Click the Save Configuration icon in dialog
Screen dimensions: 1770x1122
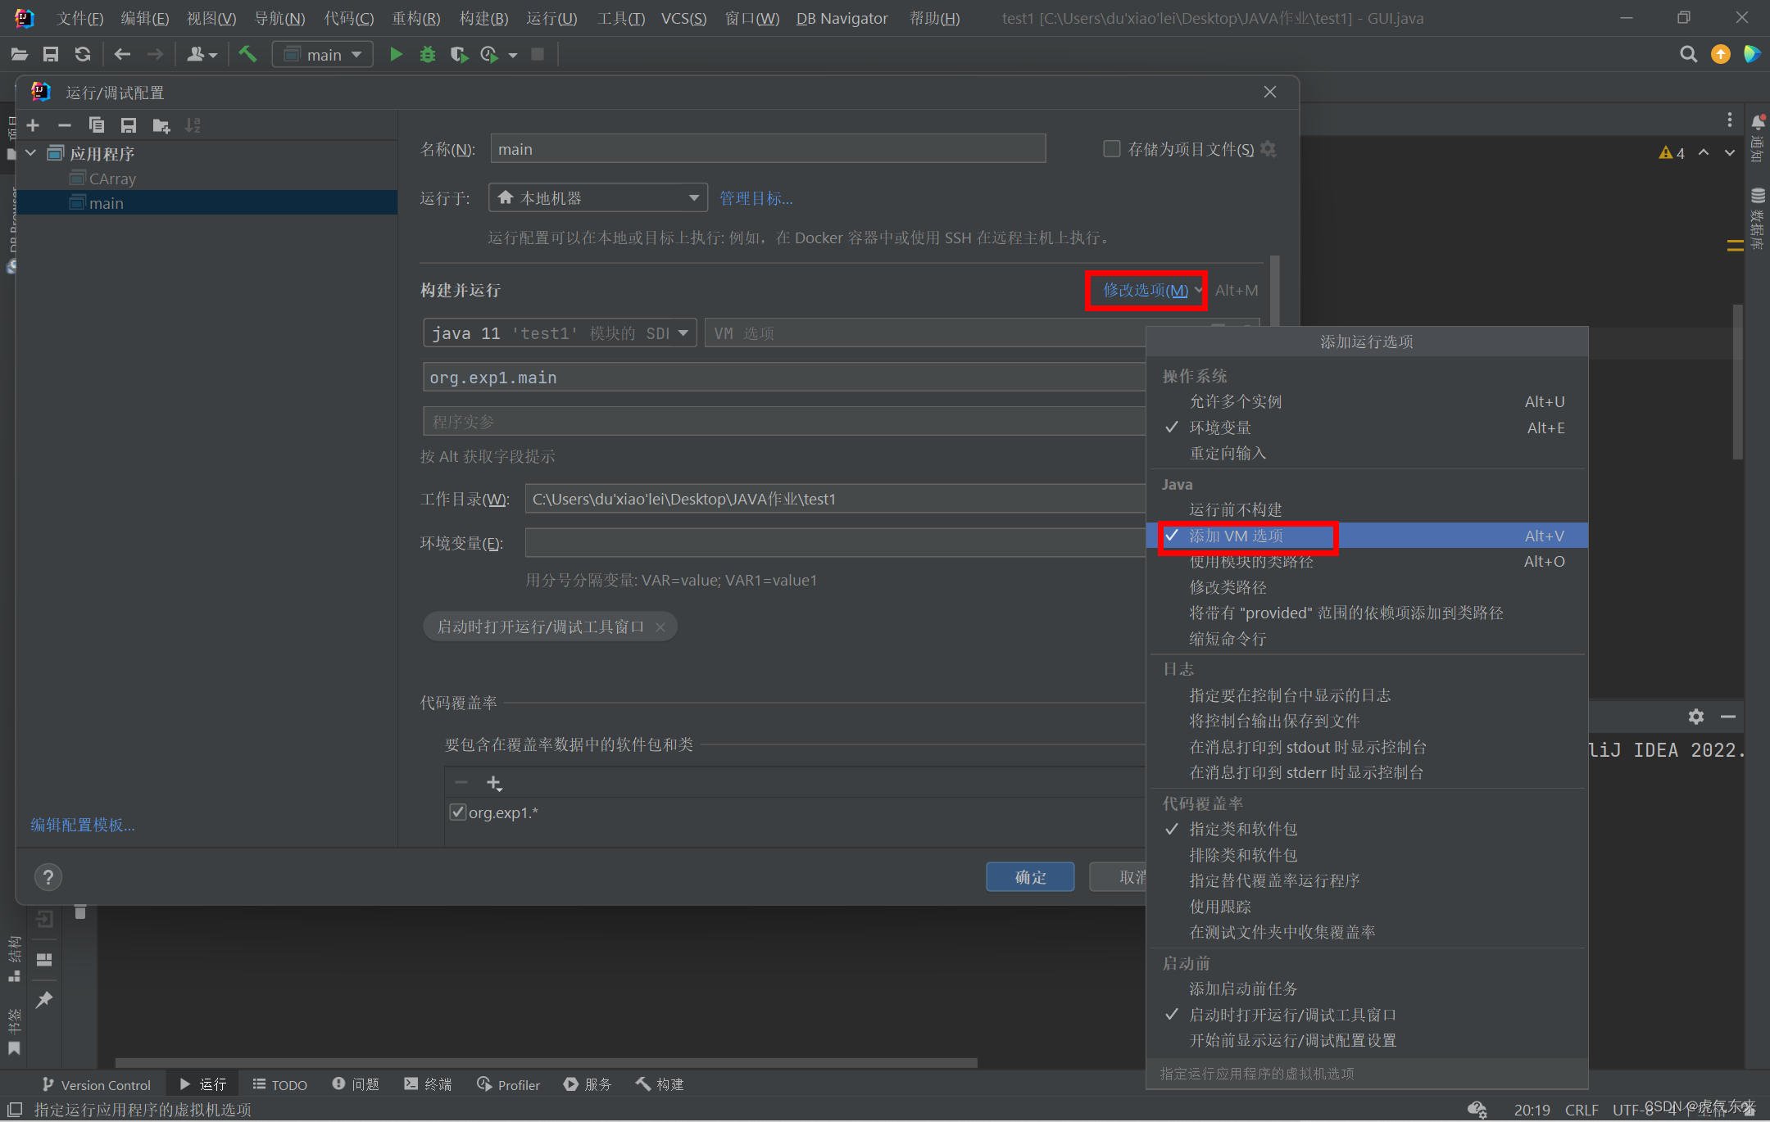[x=129, y=125]
